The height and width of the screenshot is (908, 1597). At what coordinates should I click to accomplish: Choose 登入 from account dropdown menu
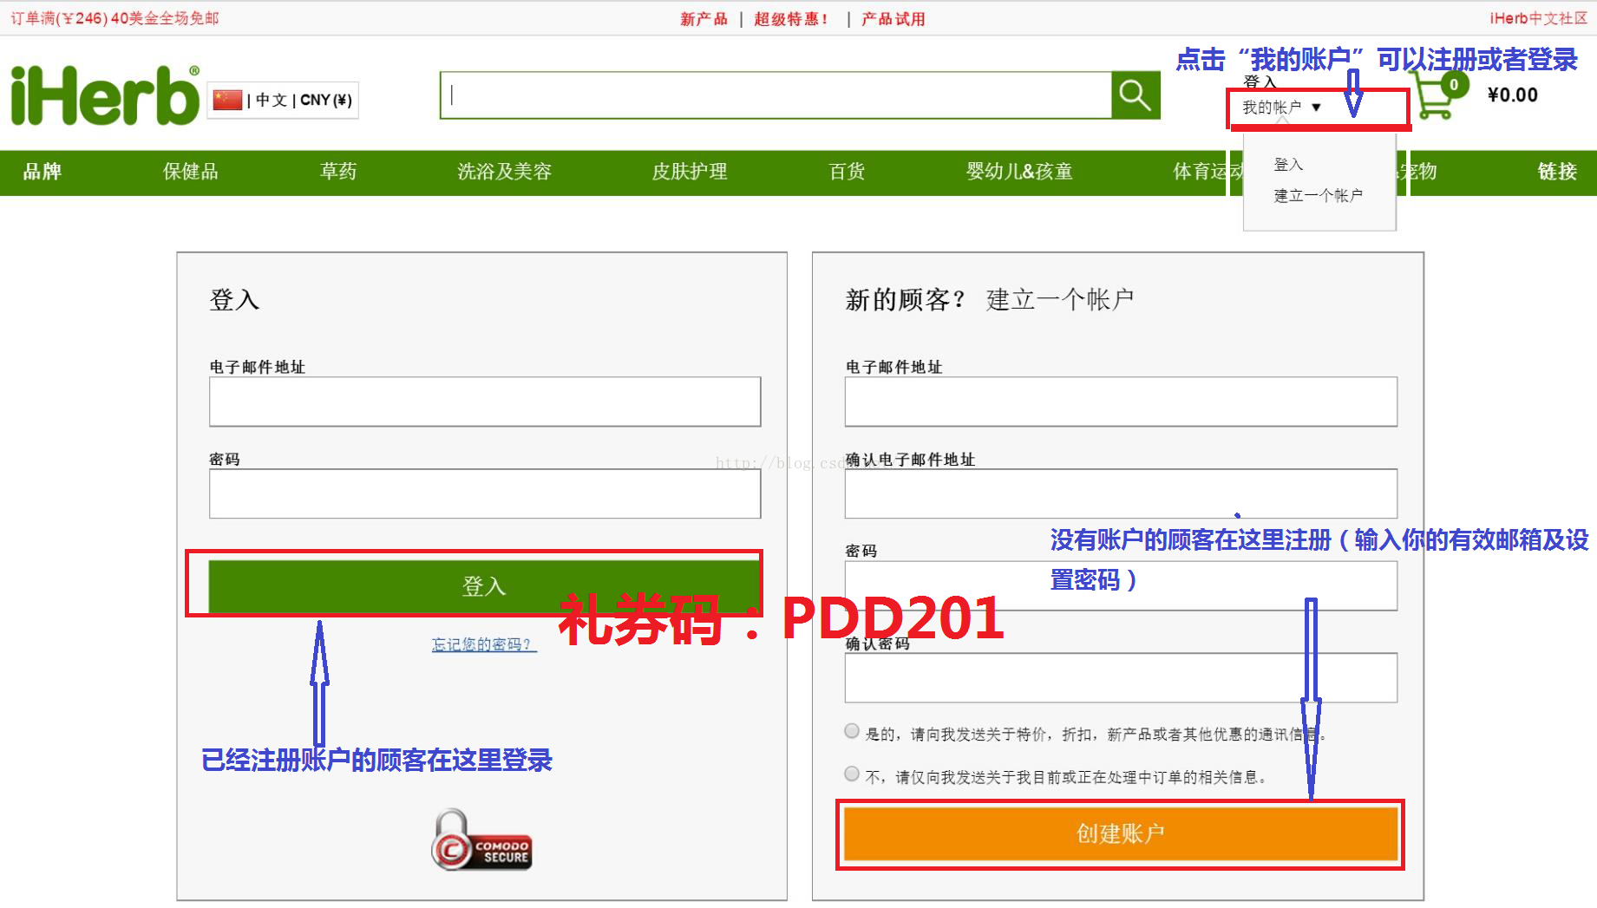click(x=1288, y=165)
